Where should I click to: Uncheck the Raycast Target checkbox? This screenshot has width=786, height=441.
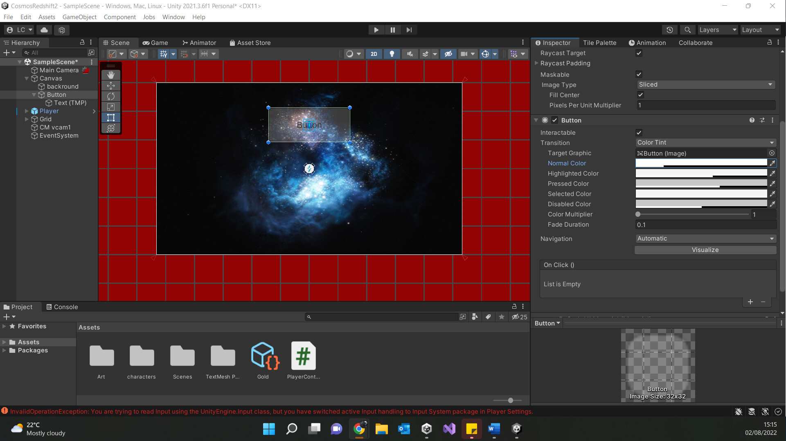click(638, 53)
